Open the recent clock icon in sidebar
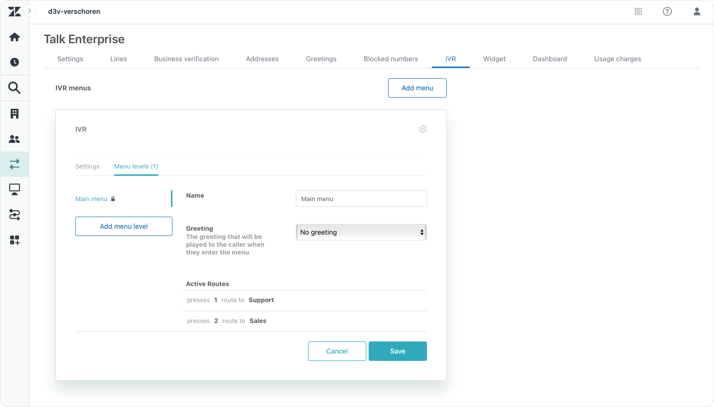 15,62
